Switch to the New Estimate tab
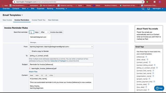Image resolution: width=166 pixels, height=93 pixels. [x=53, y=20]
